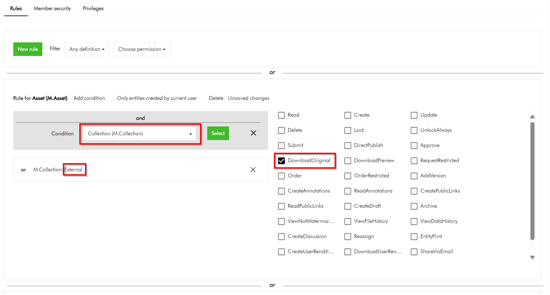This screenshot has width=550, height=295.
Task: Click Only entities created by current user
Action: pos(157,98)
